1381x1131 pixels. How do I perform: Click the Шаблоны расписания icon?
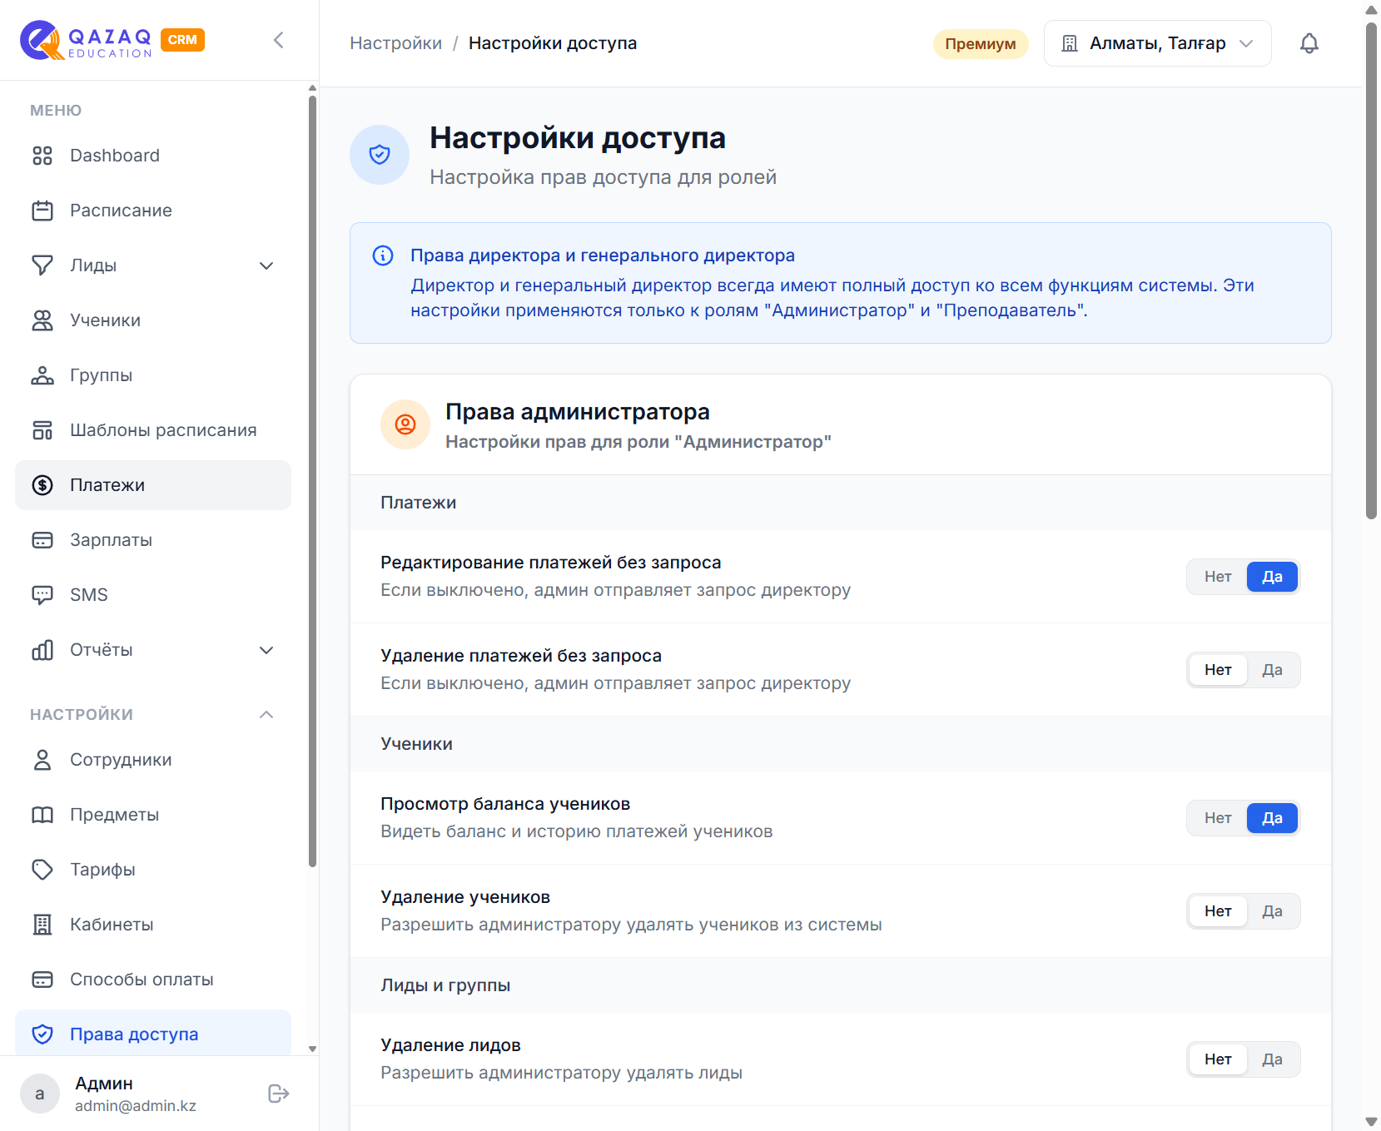[42, 430]
